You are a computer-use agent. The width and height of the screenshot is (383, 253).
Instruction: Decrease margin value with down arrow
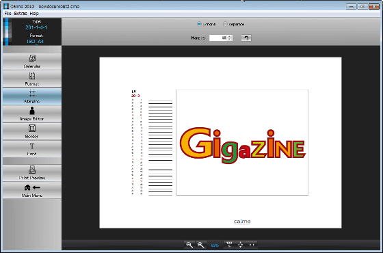click(230, 40)
